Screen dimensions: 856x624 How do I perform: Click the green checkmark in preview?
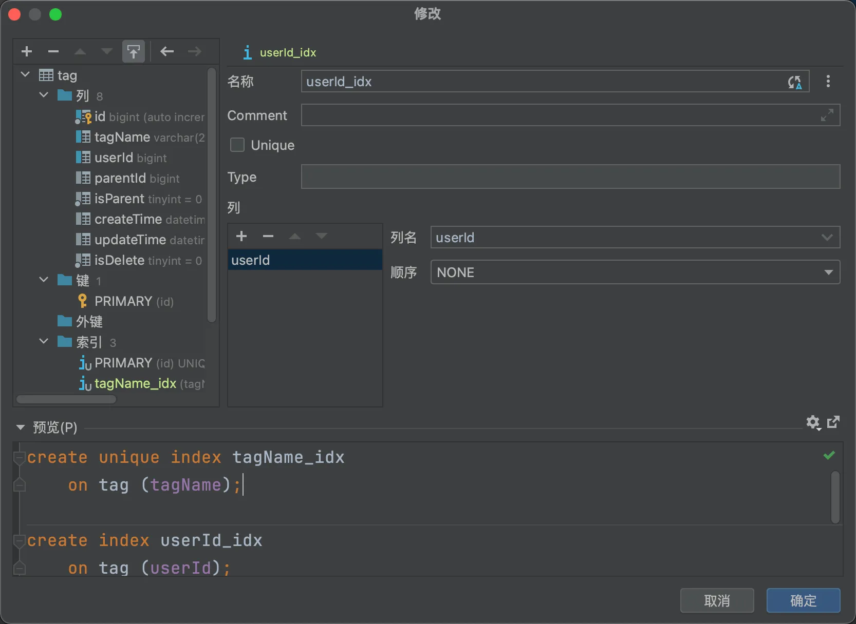pos(829,455)
